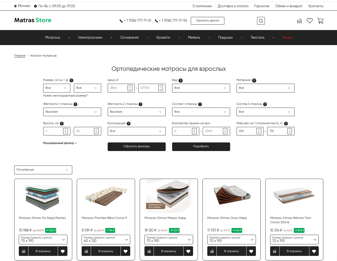Open Доставка и оплата link
This screenshot has height=261, width=337.
pos(233,6)
